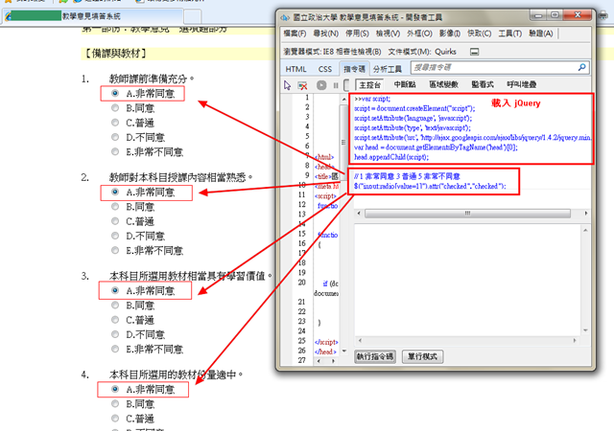Image resolution: width=614 pixels, height=431 pixels.
Task: Select E.非常不同意 for question 2
Action: (115, 250)
